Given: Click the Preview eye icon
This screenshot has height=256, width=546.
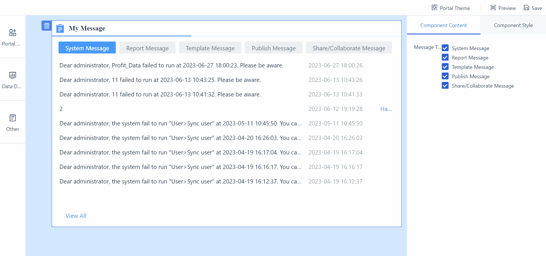Looking at the screenshot, I should [x=493, y=8].
